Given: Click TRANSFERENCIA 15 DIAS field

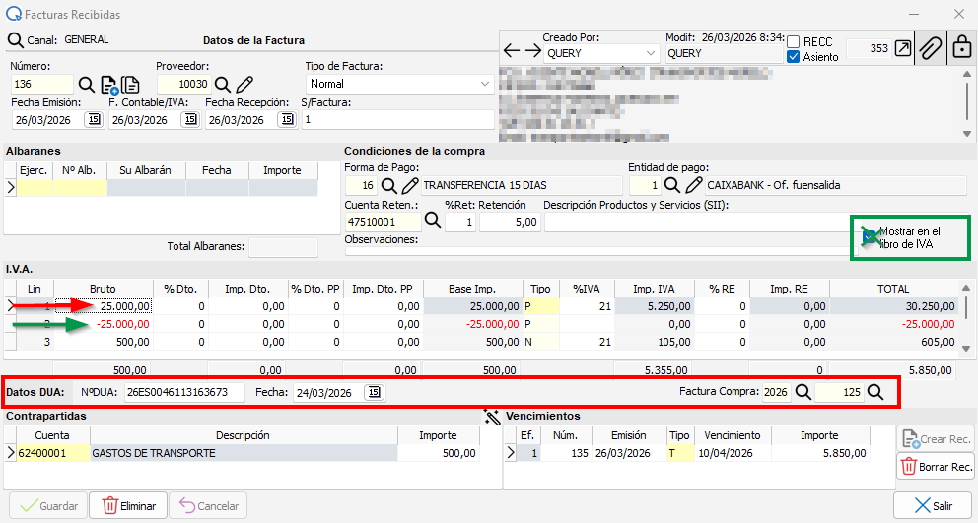Looking at the screenshot, I should point(522,185).
